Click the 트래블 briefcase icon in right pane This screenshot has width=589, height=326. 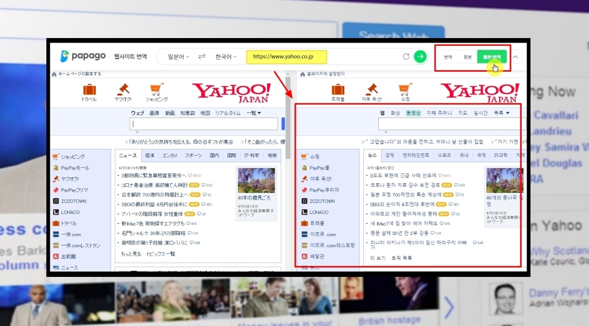[x=338, y=90]
